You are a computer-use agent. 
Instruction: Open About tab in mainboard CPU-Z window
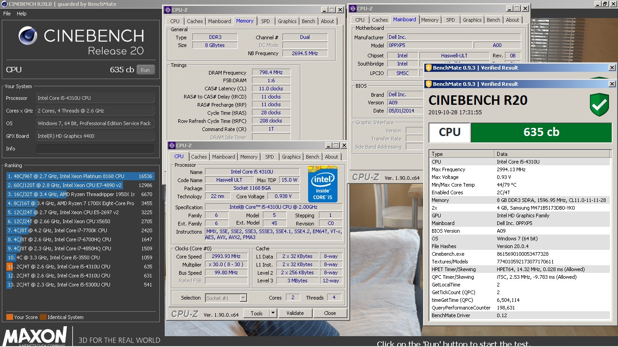[x=513, y=20]
